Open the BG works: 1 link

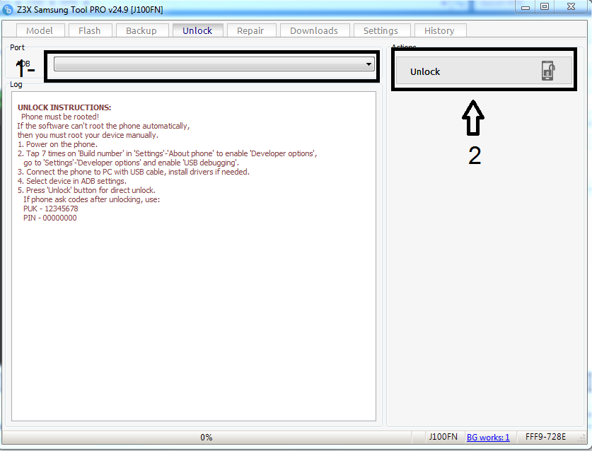point(488,438)
